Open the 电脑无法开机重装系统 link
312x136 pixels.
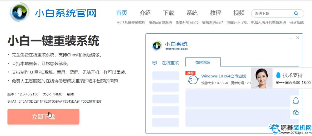269,22
